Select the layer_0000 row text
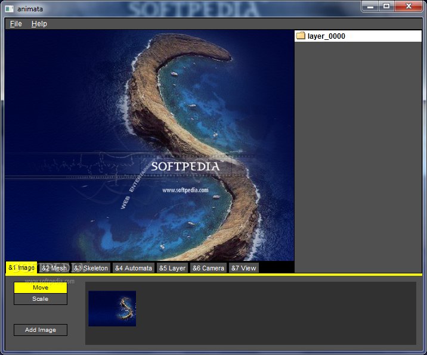The width and height of the screenshot is (427, 355). click(326, 36)
